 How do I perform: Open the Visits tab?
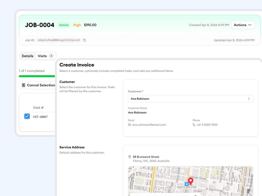pos(43,56)
